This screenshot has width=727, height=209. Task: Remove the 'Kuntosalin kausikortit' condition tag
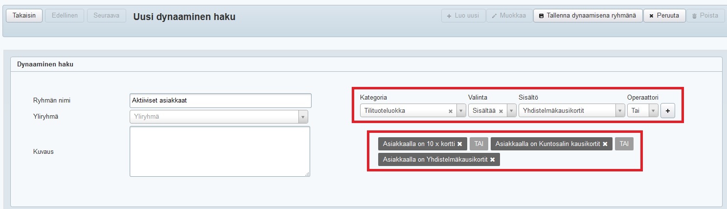(605, 144)
